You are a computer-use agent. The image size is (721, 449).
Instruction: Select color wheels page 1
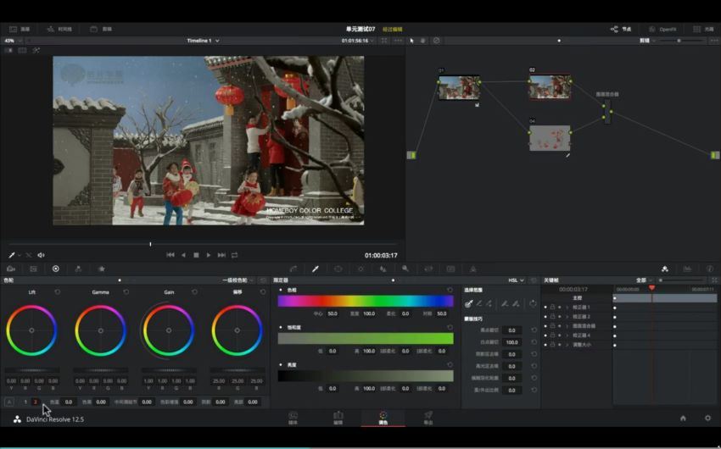[25, 402]
